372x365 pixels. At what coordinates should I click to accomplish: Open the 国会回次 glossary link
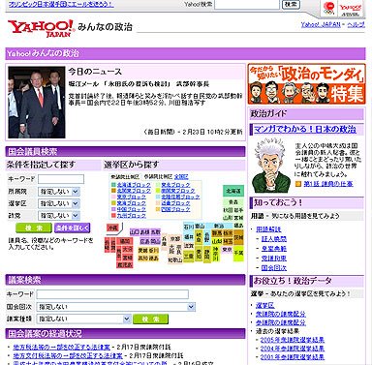(x=274, y=268)
